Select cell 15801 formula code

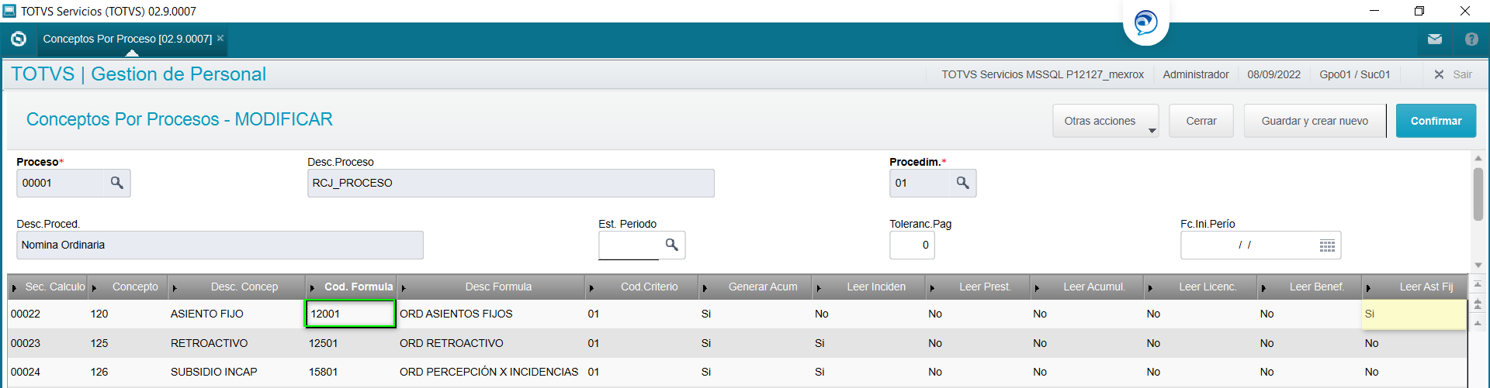(351, 372)
